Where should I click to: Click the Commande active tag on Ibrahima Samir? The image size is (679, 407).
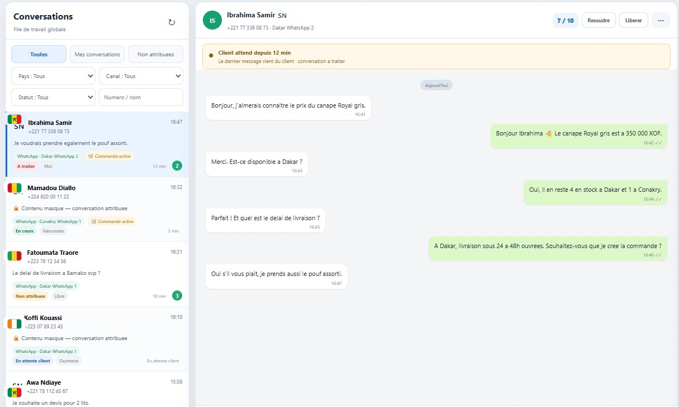pos(110,156)
